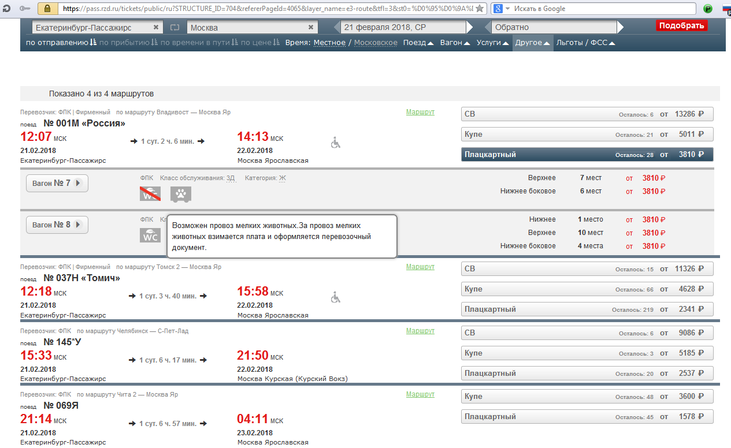Sort trains по времени в пути
Viewport: 731px width, 448px height.
click(199, 43)
